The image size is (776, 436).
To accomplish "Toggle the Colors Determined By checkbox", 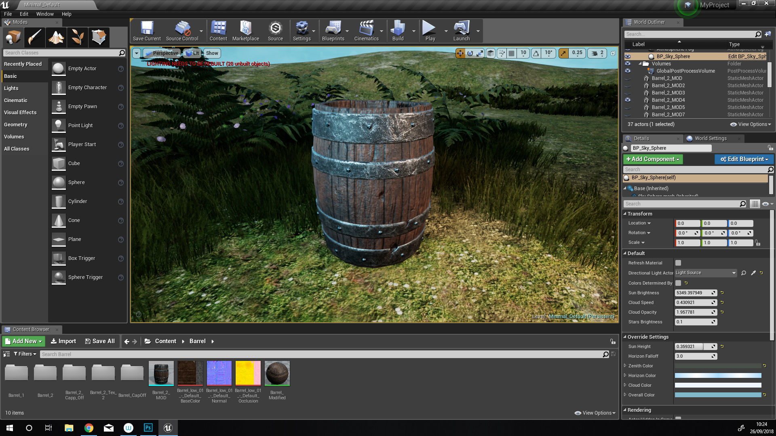I will coord(678,283).
